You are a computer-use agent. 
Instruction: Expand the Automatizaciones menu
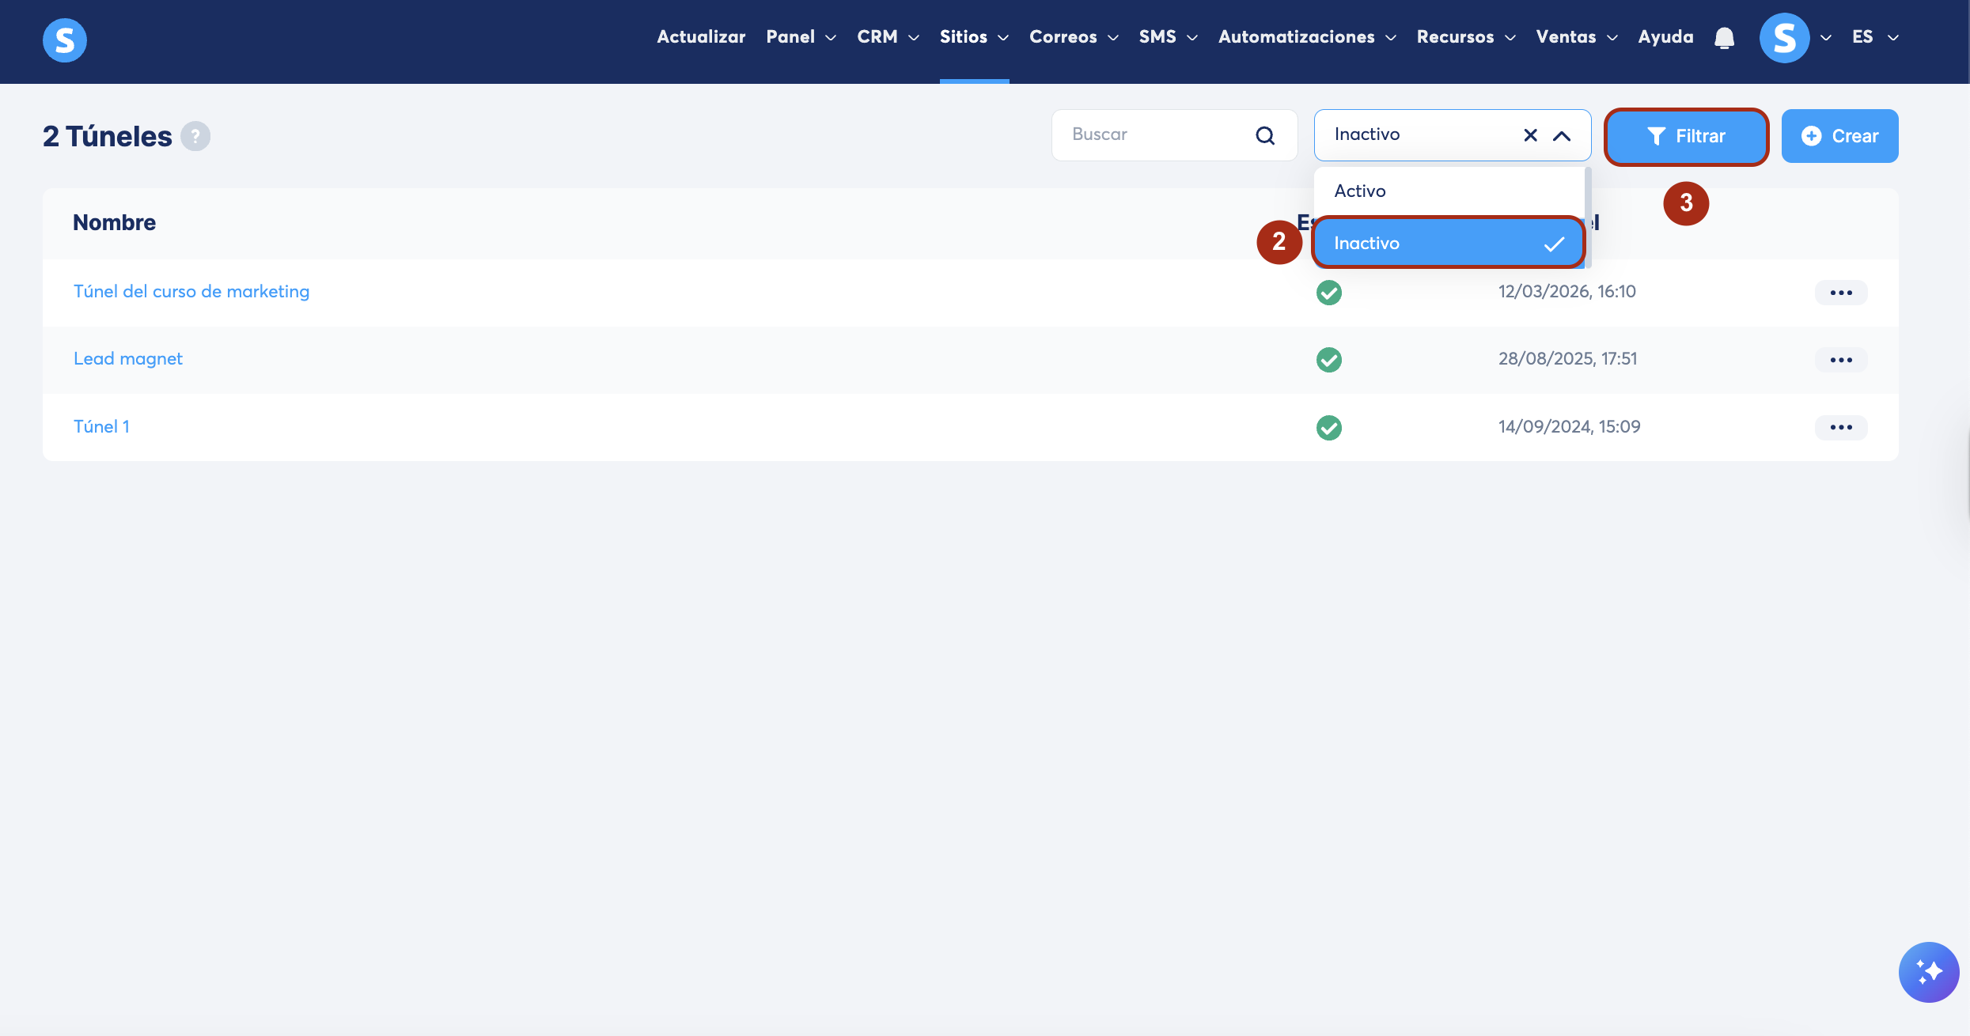(x=1306, y=37)
